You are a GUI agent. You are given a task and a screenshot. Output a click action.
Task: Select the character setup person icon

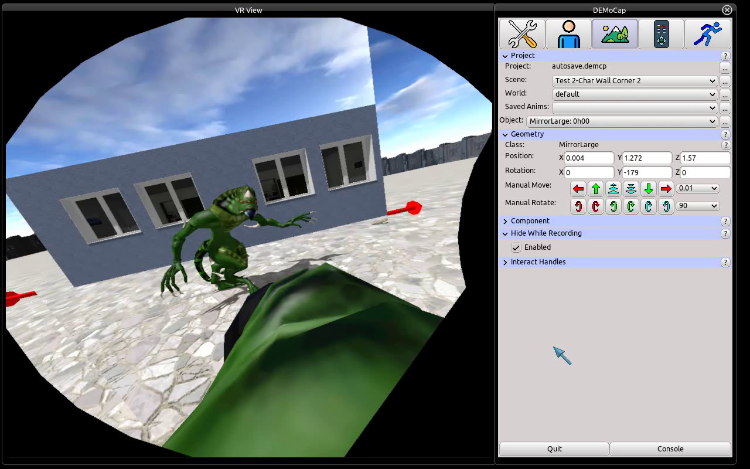pos(568,33)
